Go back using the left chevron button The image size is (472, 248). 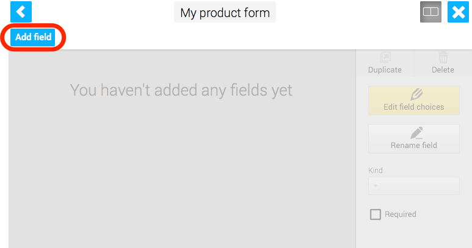(21, 12)
